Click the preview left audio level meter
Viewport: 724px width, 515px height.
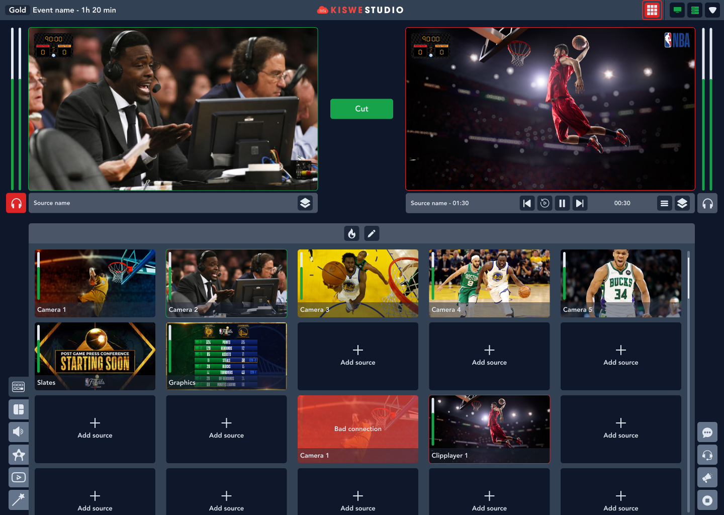click(x=12, y=109)
